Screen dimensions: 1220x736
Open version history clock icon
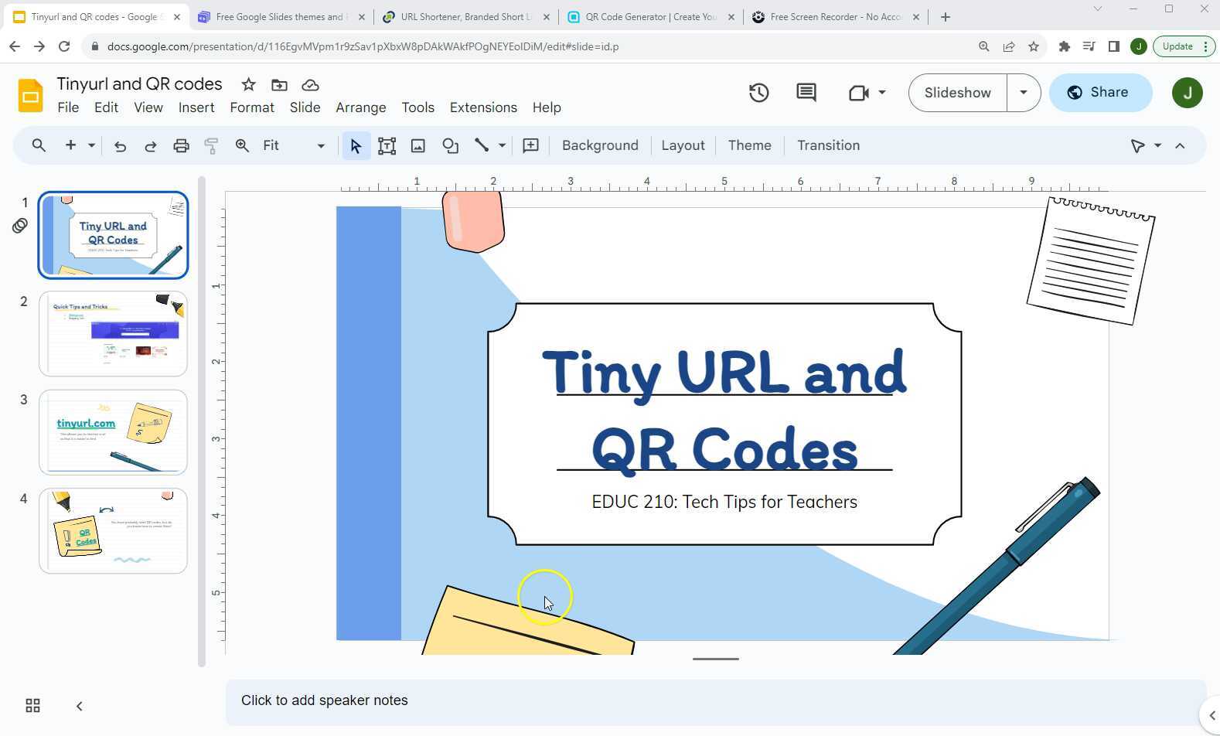tap(758, 93)
